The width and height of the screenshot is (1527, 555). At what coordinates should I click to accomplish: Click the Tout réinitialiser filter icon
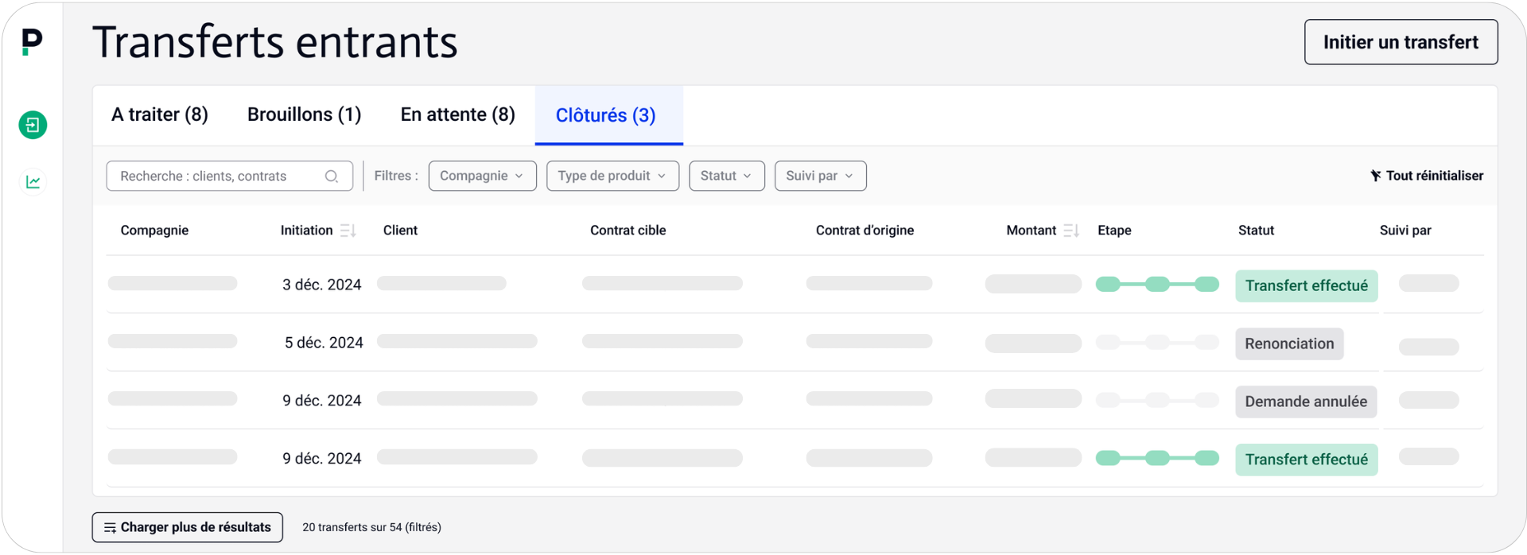1375,176
